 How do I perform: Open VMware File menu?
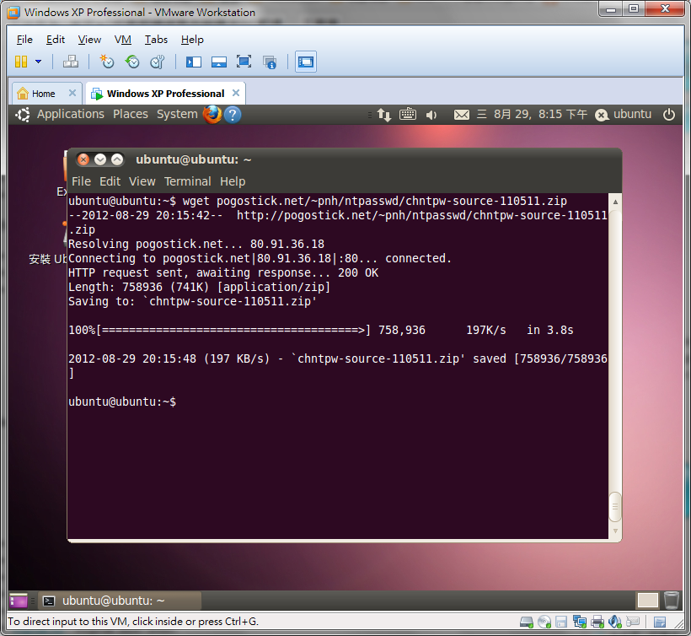coord(24,40)
